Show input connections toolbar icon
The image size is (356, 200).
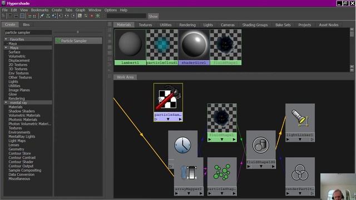[x=61, y=16]
